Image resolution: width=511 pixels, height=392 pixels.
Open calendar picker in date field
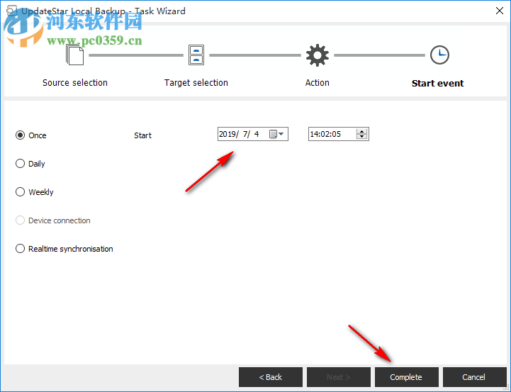point(276,134)
